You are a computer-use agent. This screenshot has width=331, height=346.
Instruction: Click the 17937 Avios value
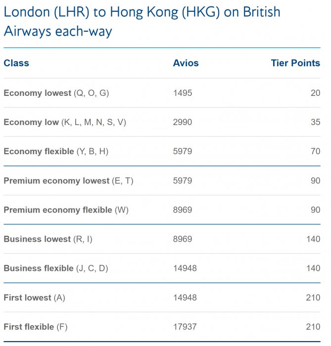pyautogui.click(x=185, y=327)
